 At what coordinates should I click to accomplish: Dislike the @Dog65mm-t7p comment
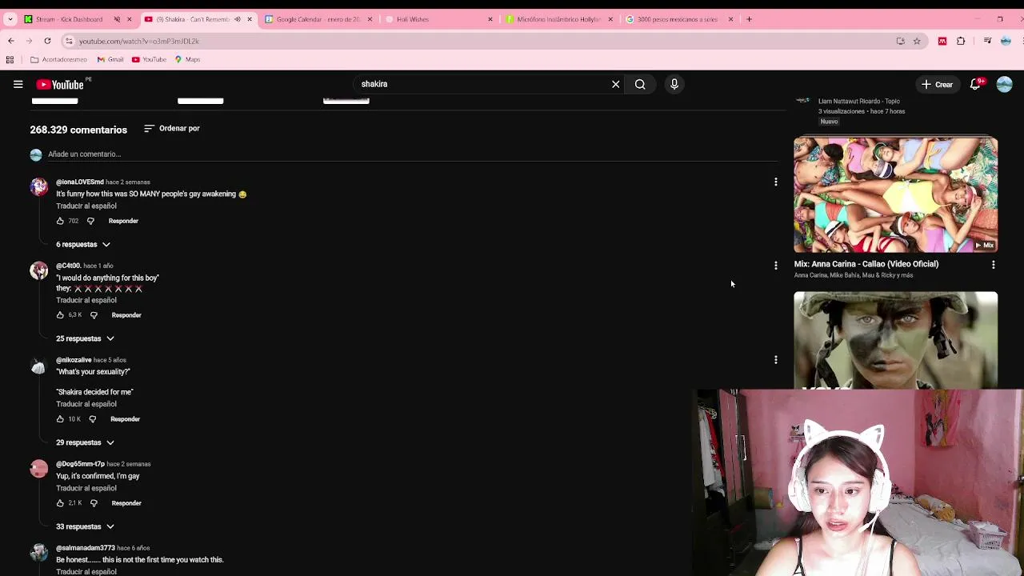(x=94, y=503)
